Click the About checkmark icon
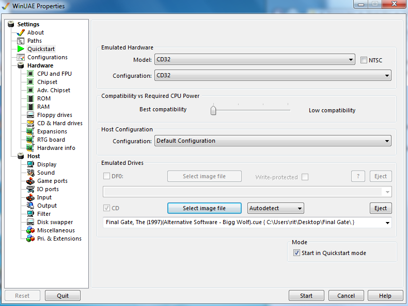Image resolution: width=408 pixels, height=306 pixels. [x=21, y=32]
